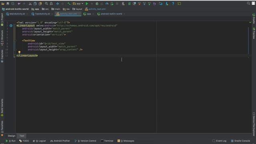Viewport: 256px width, 144px height.
Task: Open the Replace tool icon
Action: [51, 4]
